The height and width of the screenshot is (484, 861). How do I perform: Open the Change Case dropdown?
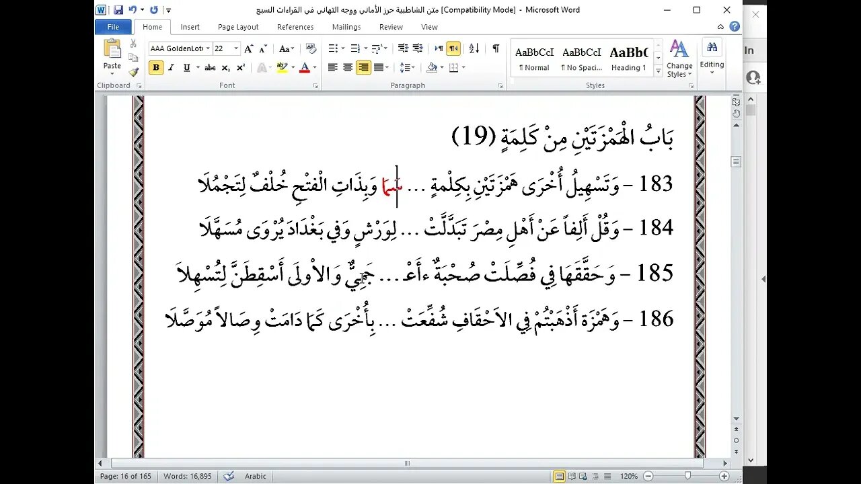tap(287, 48)
